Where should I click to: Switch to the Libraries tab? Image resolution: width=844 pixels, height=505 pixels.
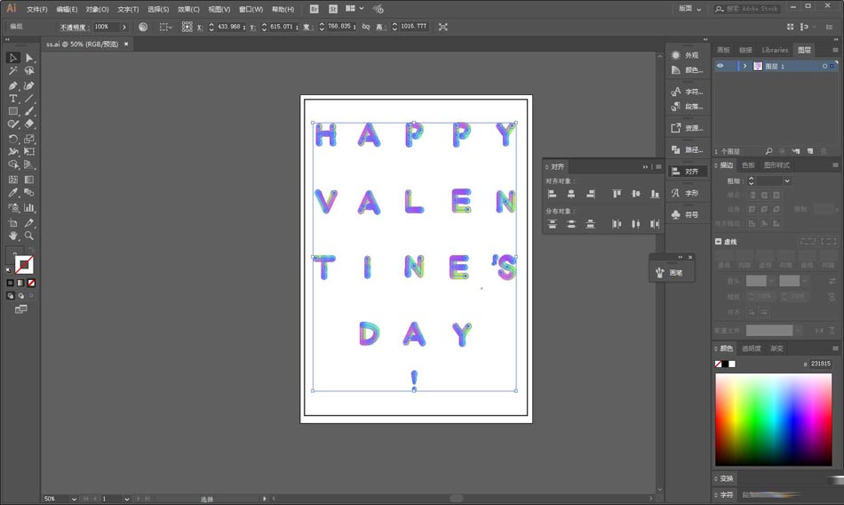tap(775, 50)
